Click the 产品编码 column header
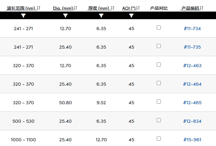Image resolution: width=216 pixels, height=146 pixels. point(190,8)
